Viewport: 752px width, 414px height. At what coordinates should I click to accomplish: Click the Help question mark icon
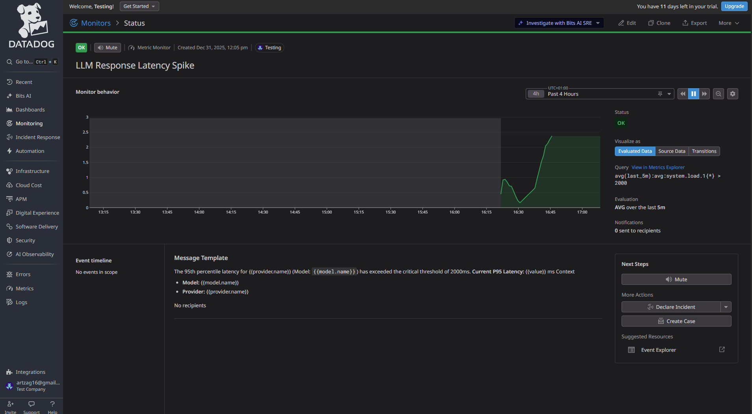click(52, 404)
